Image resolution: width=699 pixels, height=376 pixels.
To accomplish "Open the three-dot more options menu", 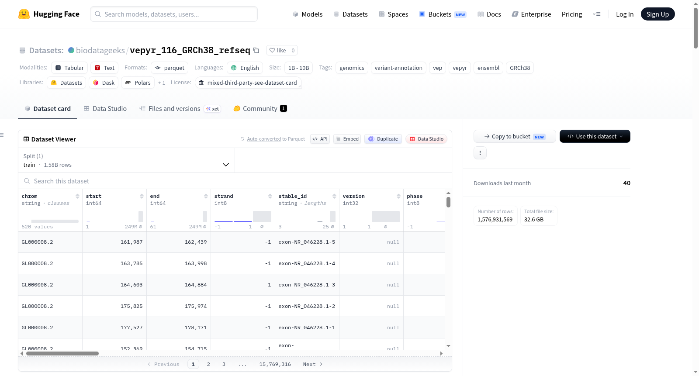I will click(480, 153).
